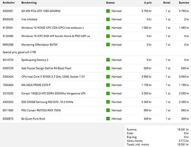Click green status icon for Be Quiet Pure Rock
The width and height of the screenshot is (191, 147).
108,119
